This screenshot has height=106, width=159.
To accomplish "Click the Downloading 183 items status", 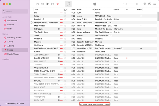I will 15,103.
